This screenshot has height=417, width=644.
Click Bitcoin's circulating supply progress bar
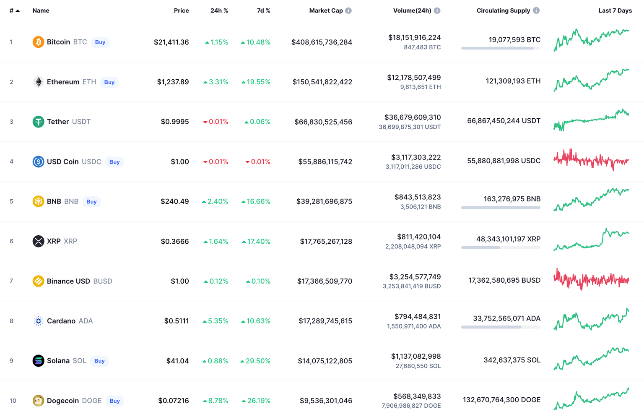click(x=501, y=48)
